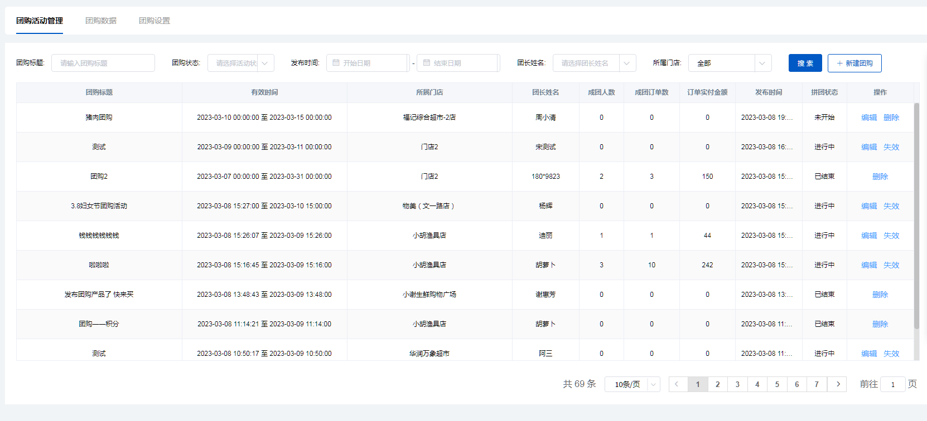The height and width of the screenshot is (421, 927).
Task: Click 编辑 for 3.8妇女节团购活动 row
Action: [869, 206]
